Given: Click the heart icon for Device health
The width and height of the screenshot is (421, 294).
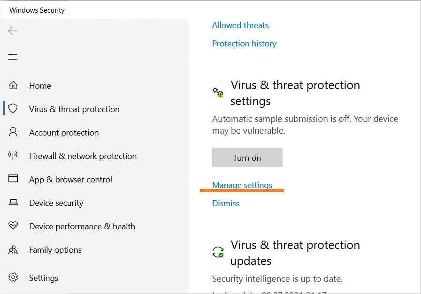Looking at the screenshot, I should (13, 226).
